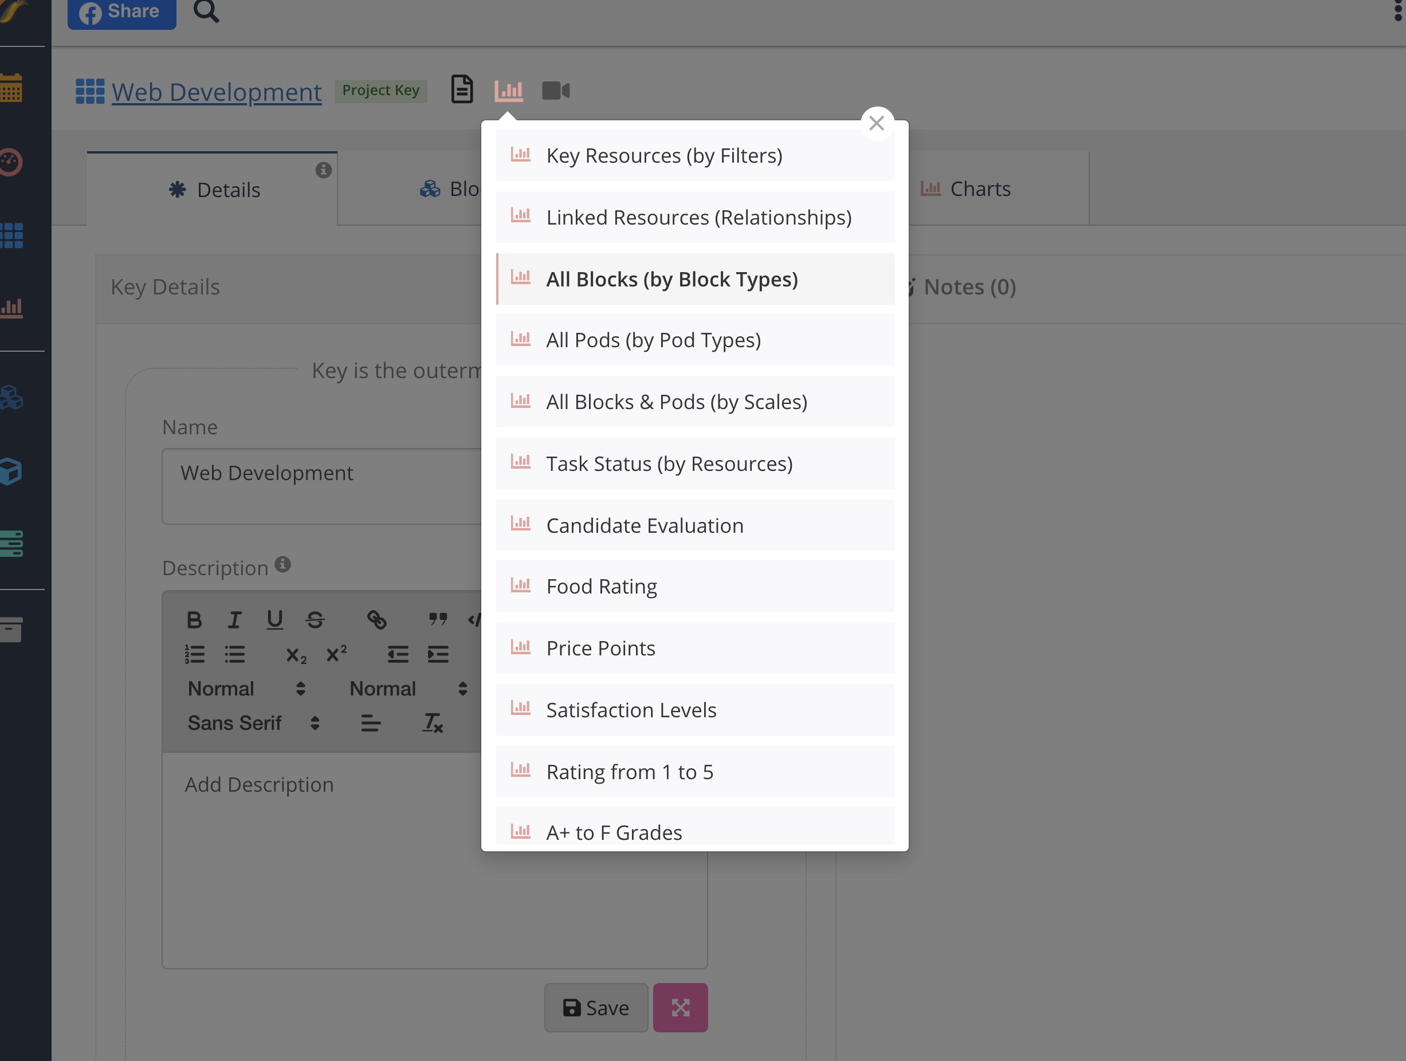Clear text formatting
Image resolution: width=1406 pixels, height=1061 pixels.
point(433,723)
